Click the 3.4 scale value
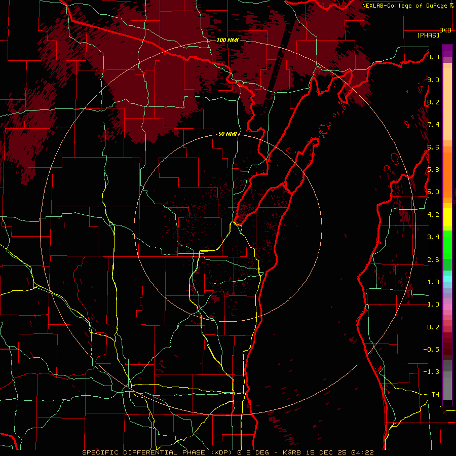The height and width of the screenshot is (456, 456). pos(433,237)
